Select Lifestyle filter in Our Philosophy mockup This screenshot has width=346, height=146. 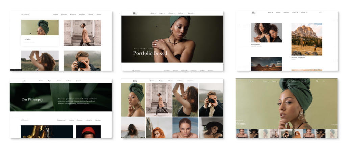89,120
